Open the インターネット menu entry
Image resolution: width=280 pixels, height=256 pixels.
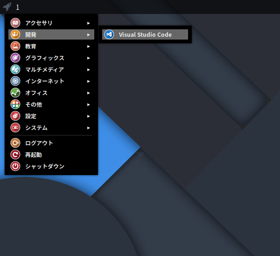click(x=51, y=81)
